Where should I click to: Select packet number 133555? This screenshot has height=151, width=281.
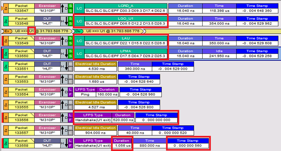click(21, 107)
